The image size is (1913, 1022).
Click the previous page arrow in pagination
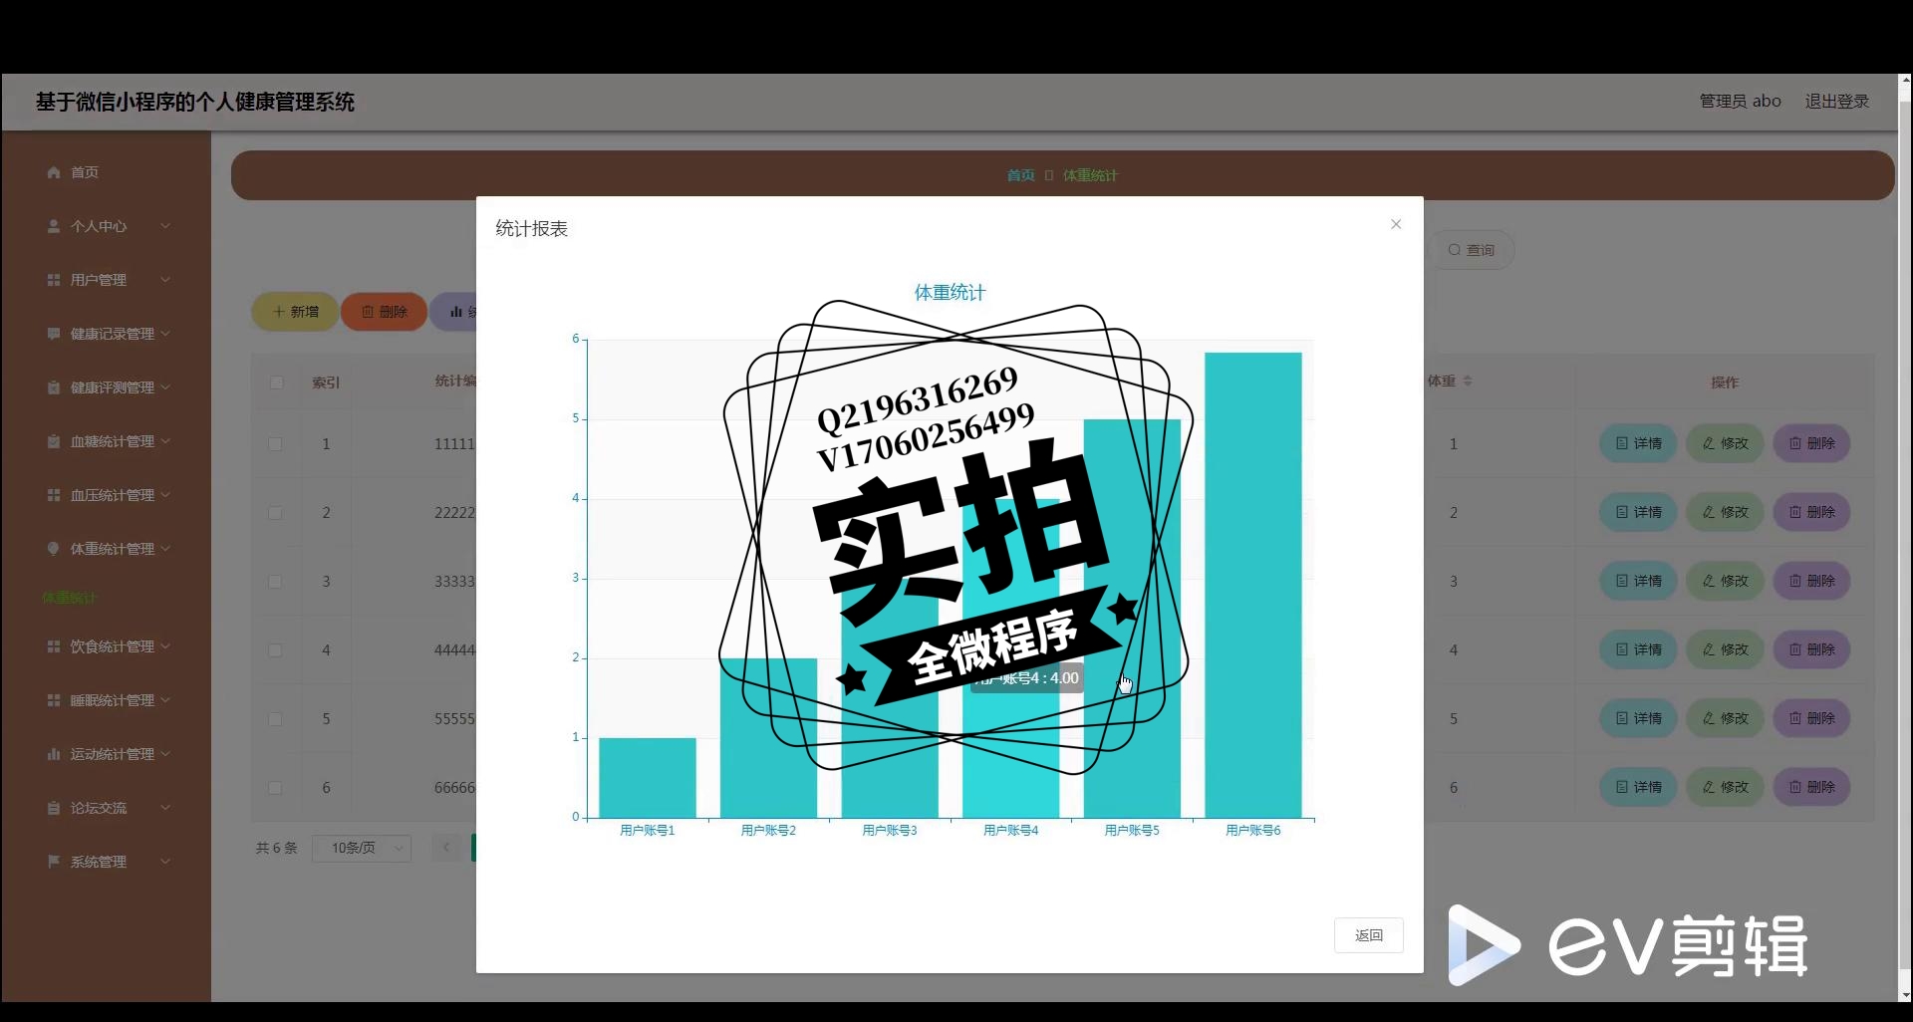[446, 848]
